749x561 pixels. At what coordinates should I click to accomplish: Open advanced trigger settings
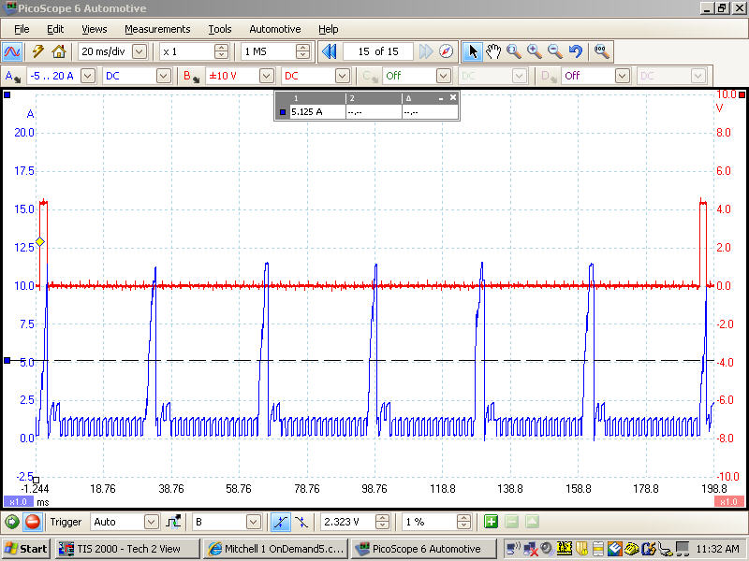pos(173,522)
